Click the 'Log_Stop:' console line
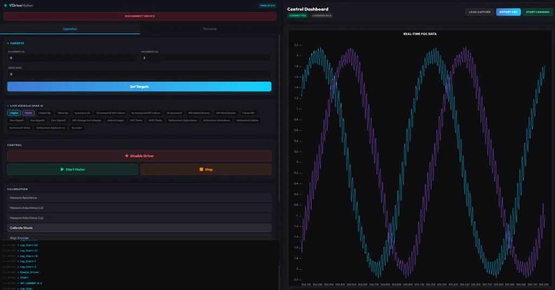The image size is (555, 290). click(26, 288)
